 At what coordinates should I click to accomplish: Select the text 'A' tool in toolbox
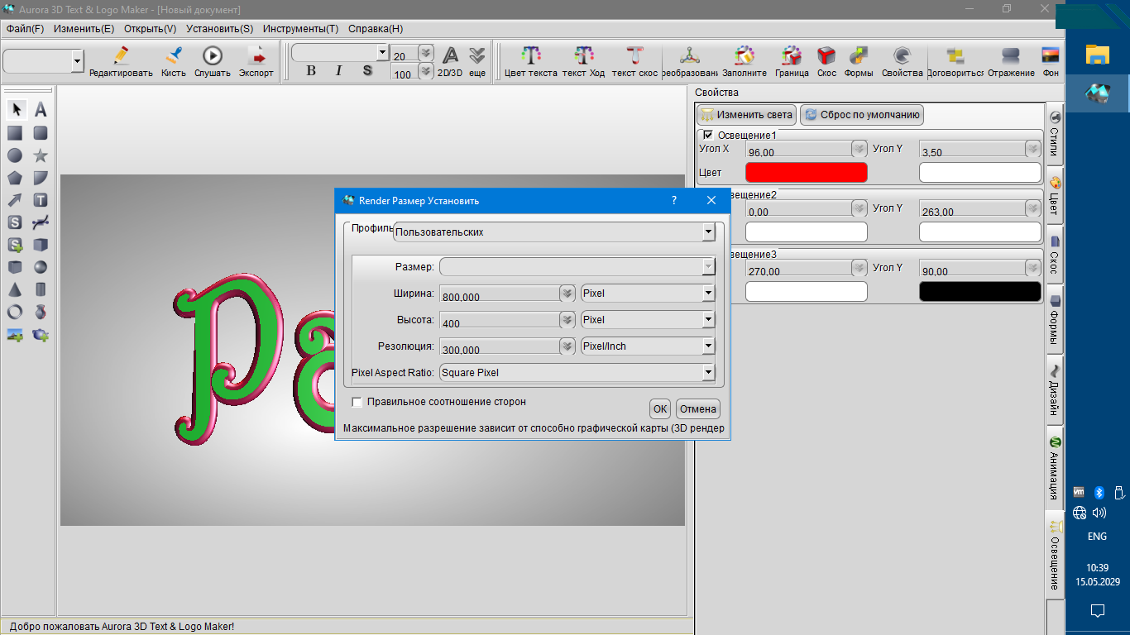[40, 110]
